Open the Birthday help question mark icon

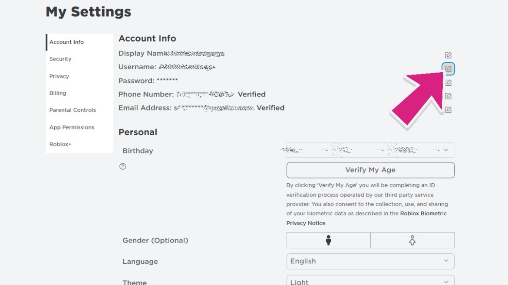pyautogui.click(x=122, y=166)
